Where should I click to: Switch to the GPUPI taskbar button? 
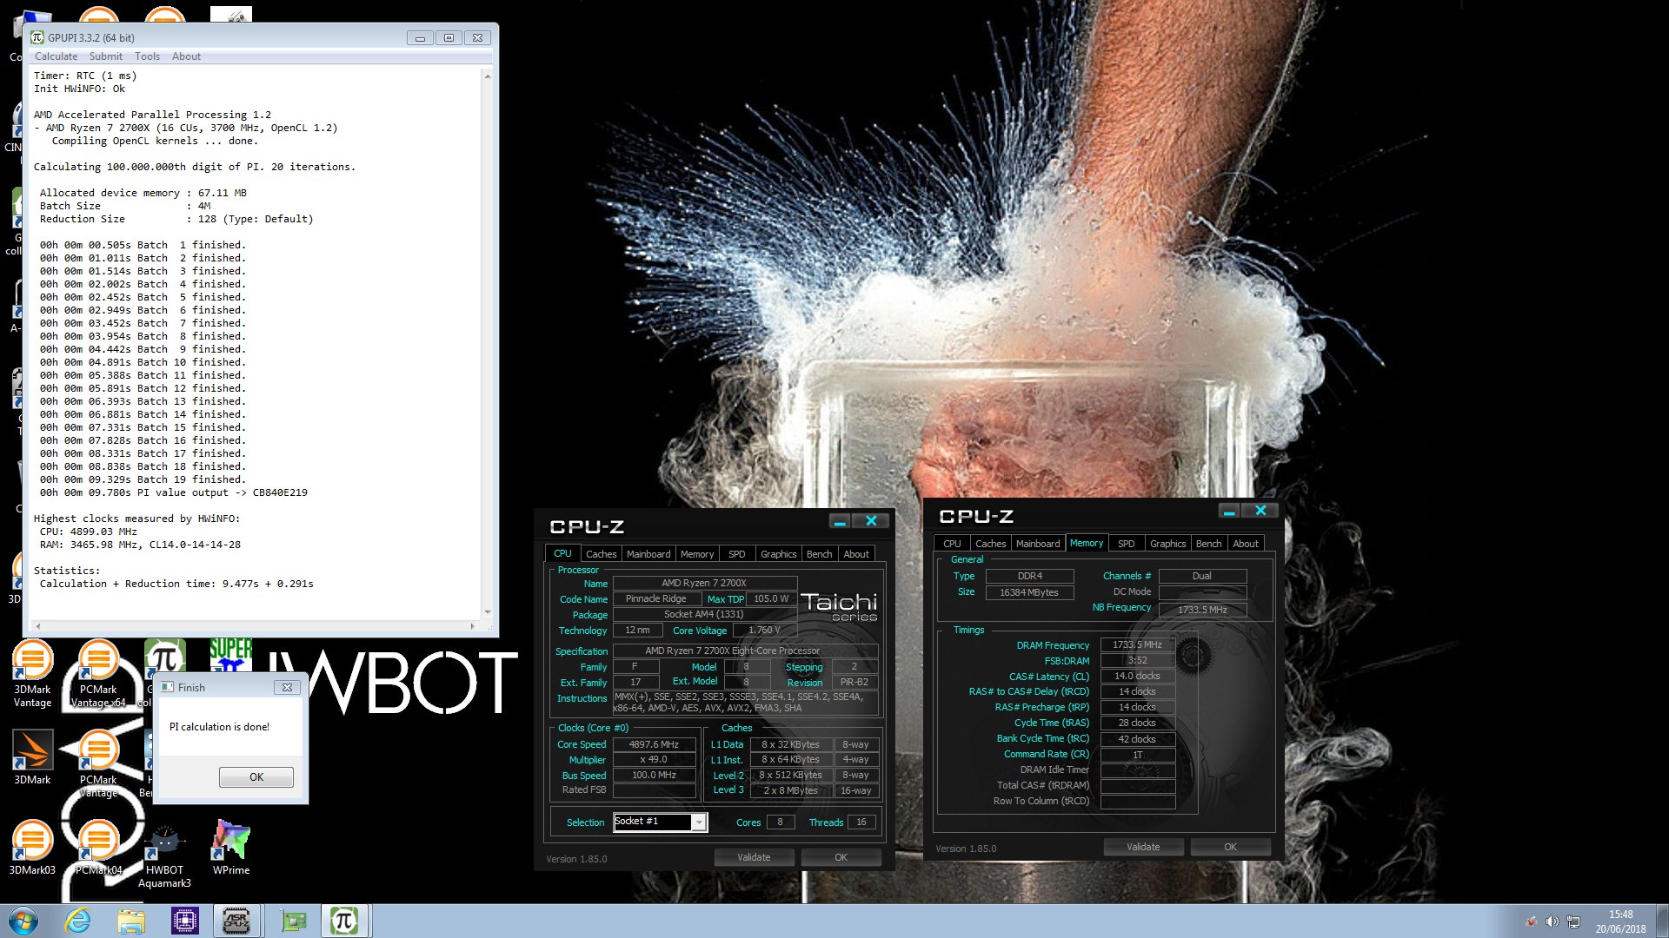pos(344,921)
